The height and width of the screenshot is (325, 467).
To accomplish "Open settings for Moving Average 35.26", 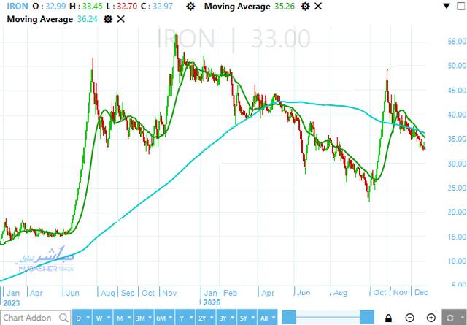I will 306,7.
